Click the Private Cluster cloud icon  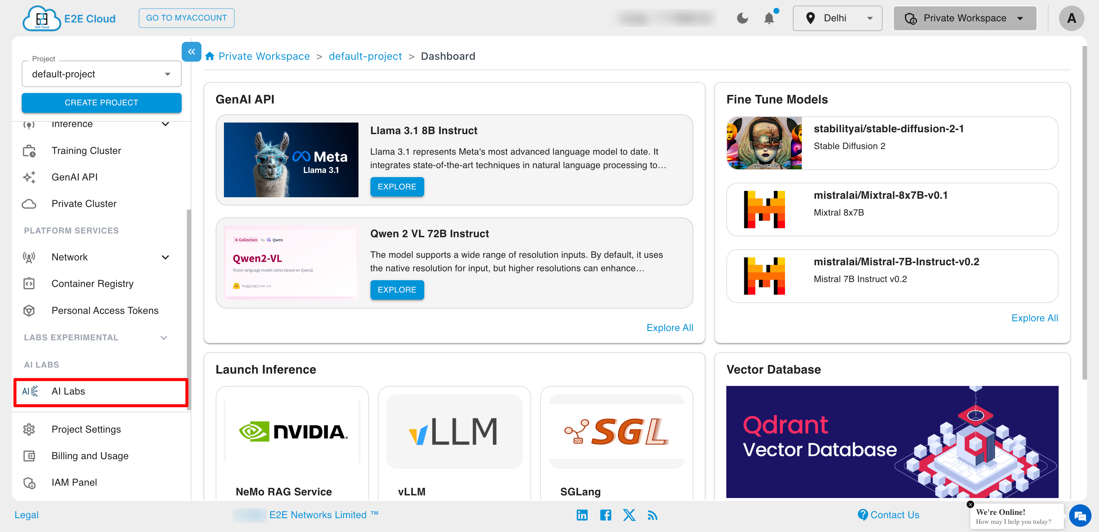tap(29, 204)
